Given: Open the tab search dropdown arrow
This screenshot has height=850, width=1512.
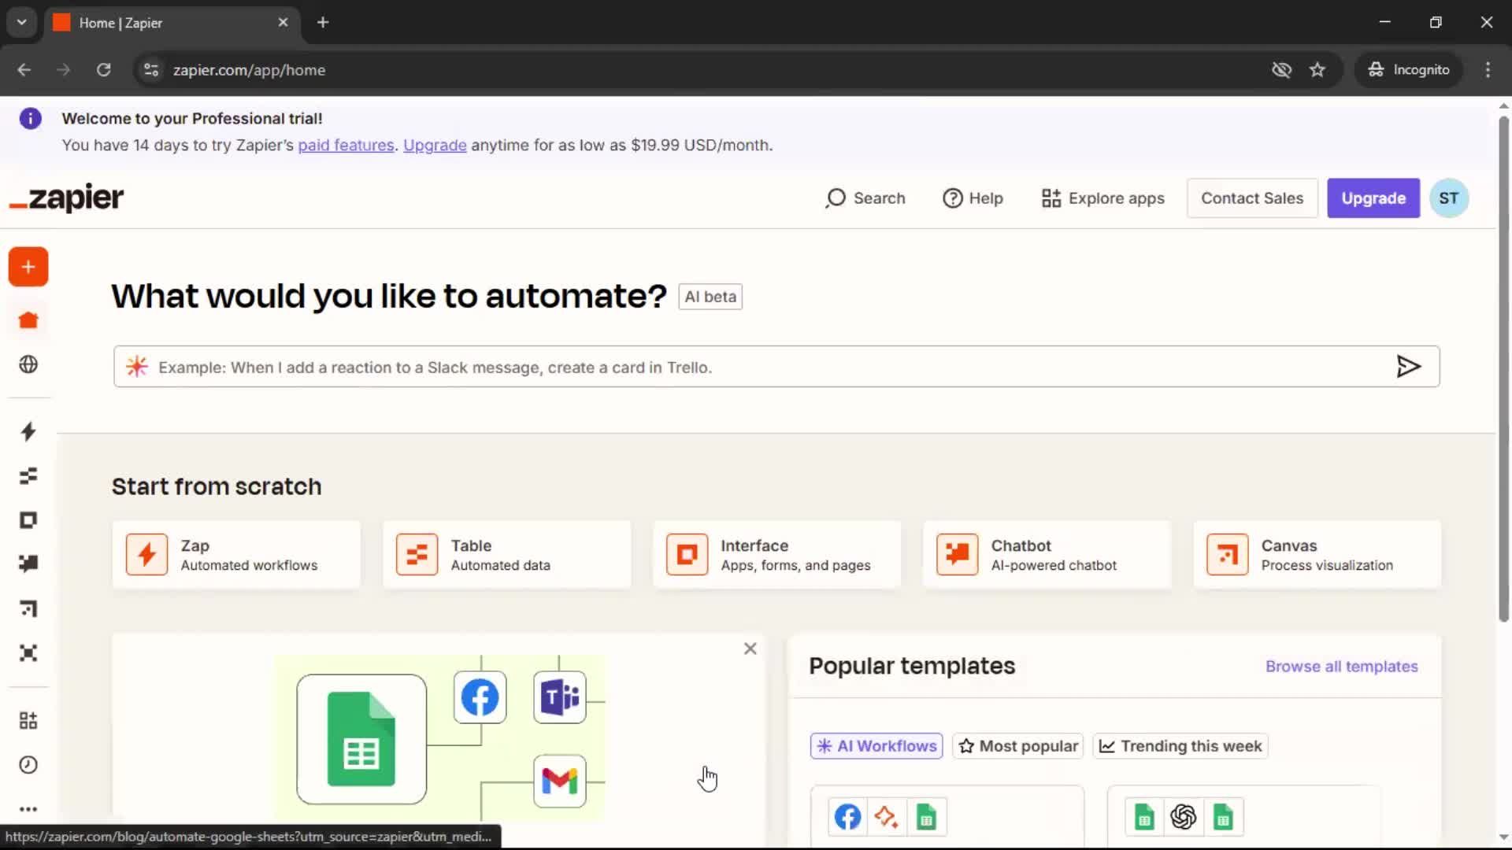Looking at the screenshot, I should 22,22.
